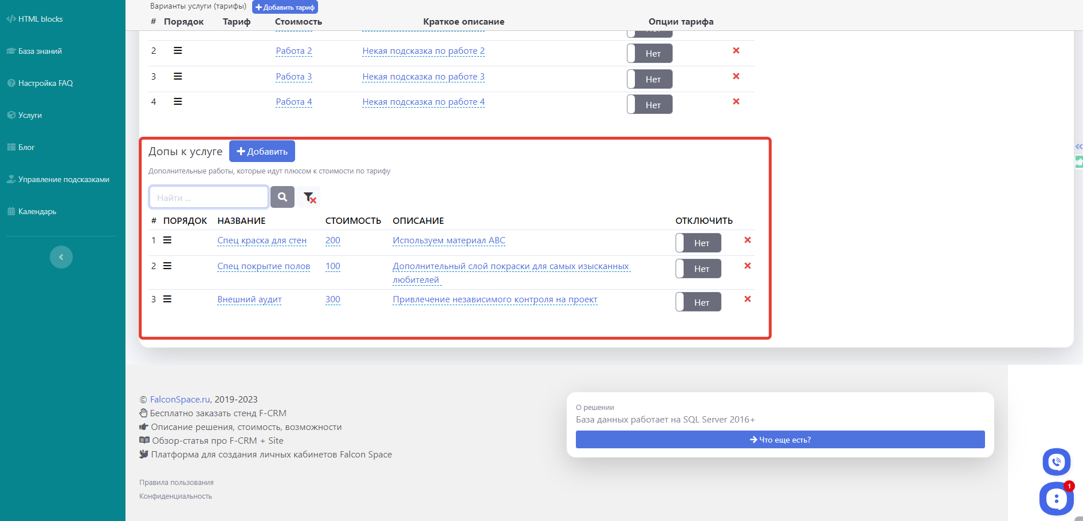Focus the Найти search field

pyautogui.click(x=209, y=197)
